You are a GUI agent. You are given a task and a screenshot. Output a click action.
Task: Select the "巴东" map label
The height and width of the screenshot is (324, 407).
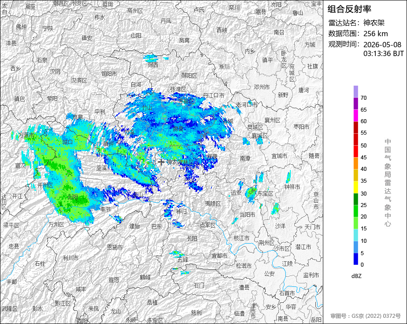(156, 226)
